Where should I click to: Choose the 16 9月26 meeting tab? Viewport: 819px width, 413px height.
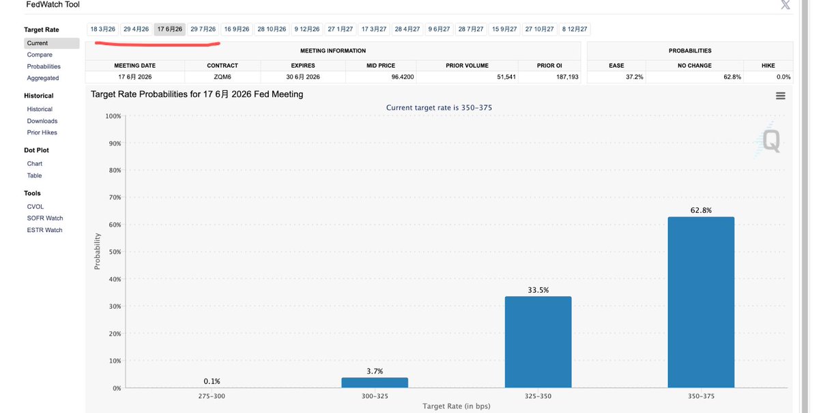(x=237, y=29)
